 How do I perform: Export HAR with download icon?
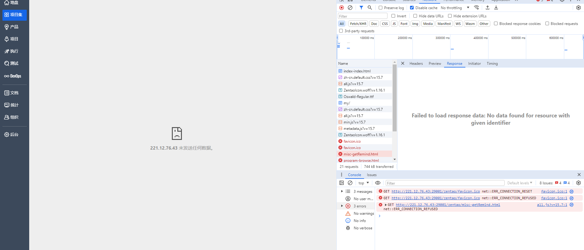pyautogui.click(x=496, y=8)
